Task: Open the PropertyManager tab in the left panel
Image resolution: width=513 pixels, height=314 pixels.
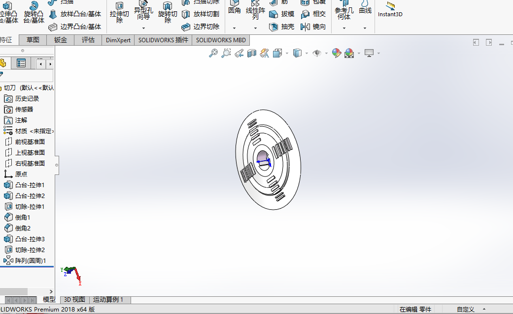Action: coord(21,63)
